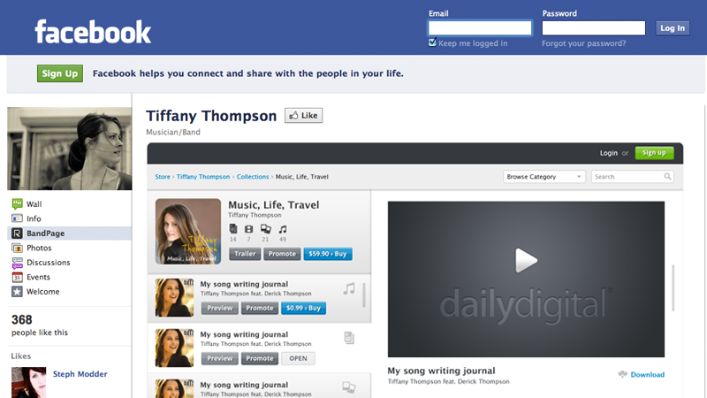
Task: Click the Welcome star icon
Action: point(17,292)
